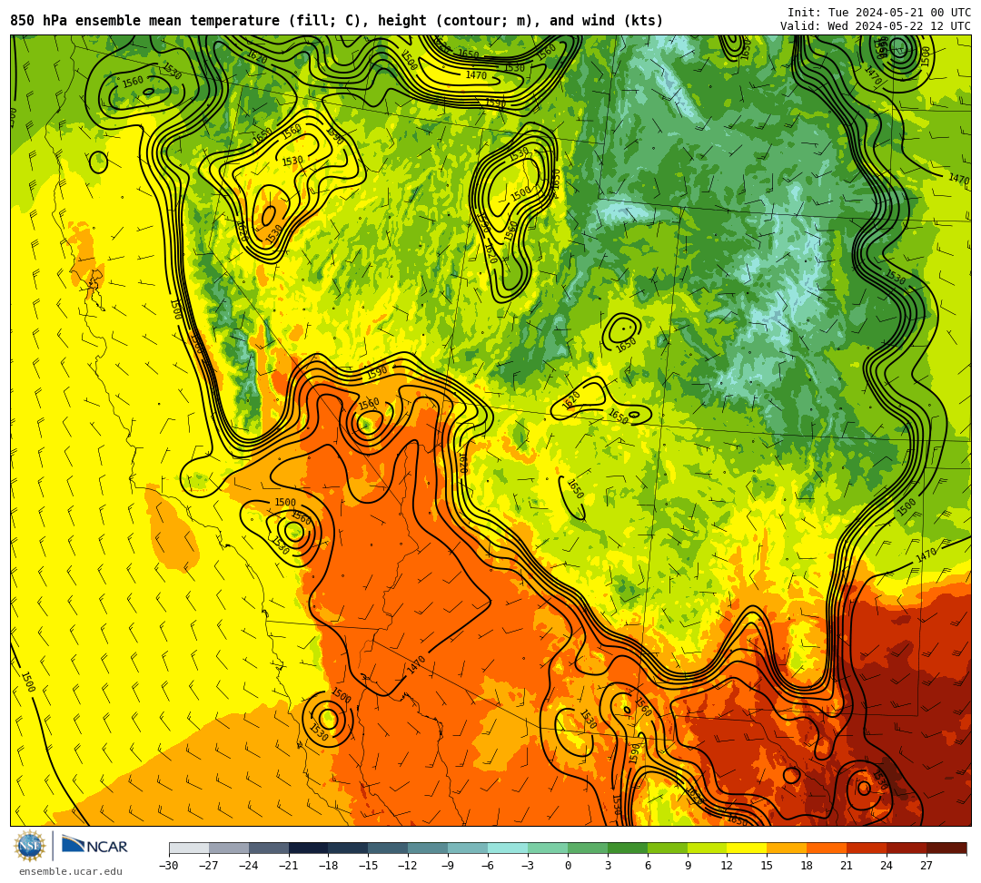The width and height of the screenshot is (981, 883).
Task: Pick the steel blue -15 to -12 swatch
Action: [x=389, y=848]
